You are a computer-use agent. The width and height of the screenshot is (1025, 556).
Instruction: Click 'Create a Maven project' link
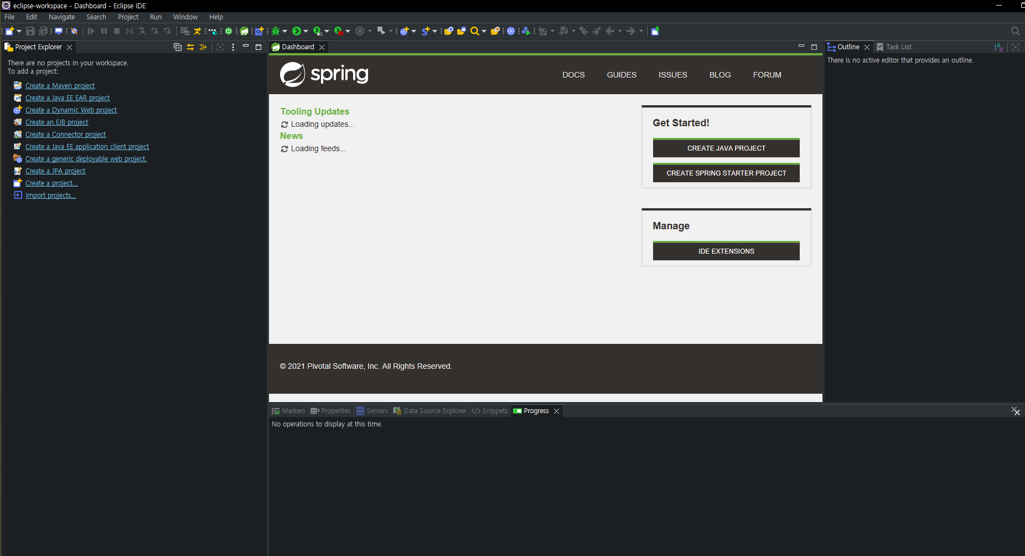coord(60,86)
